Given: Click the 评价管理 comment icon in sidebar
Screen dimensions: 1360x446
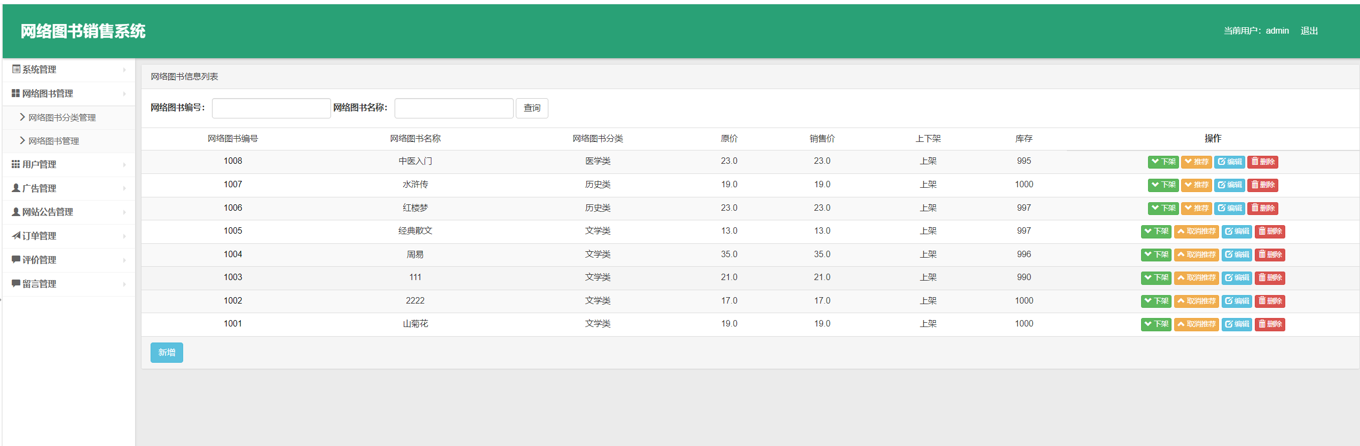Looking at the screenshot, I should (16, 259).
